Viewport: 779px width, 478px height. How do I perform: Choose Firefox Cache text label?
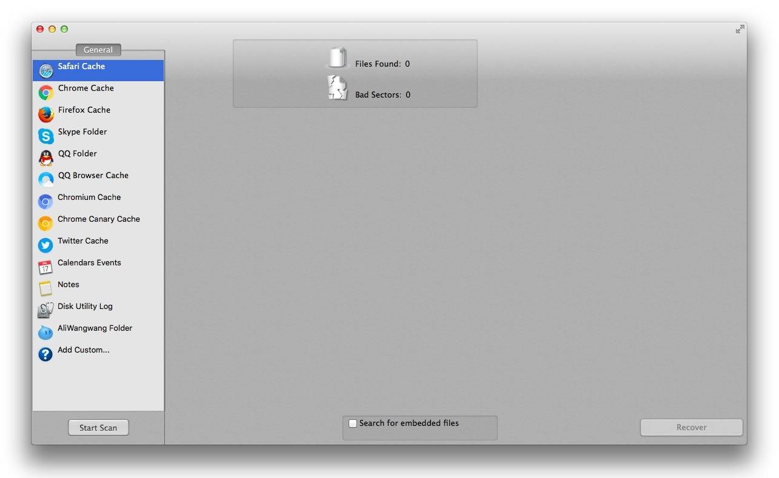pyautogui.click(x=84, y=110)
